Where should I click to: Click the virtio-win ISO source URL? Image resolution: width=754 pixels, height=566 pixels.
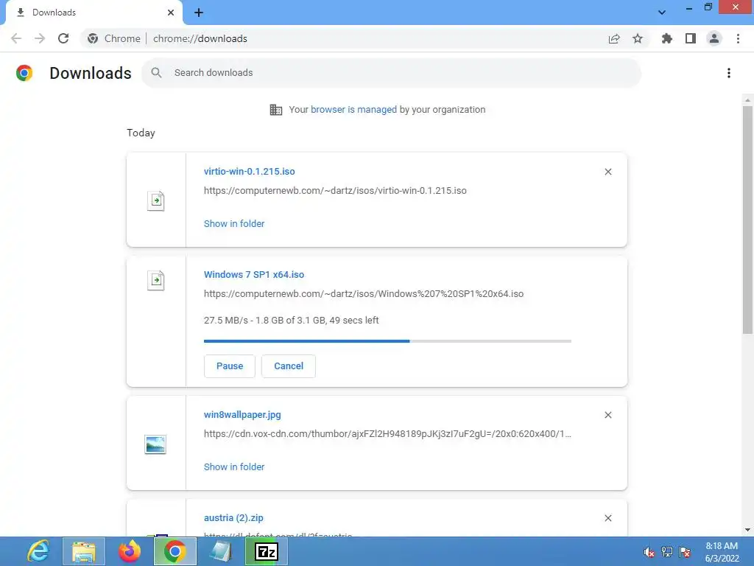click(x=335, y=191)
